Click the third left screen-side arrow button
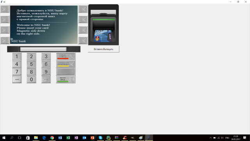The width and height of the screenshot is (250, 141). (5, 30)
